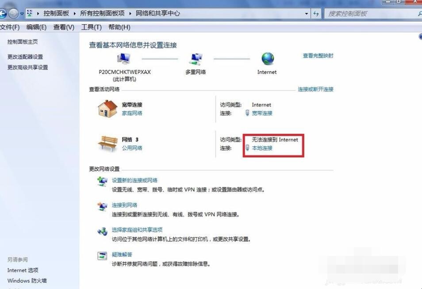Click the back navigation arrow button

4,13
